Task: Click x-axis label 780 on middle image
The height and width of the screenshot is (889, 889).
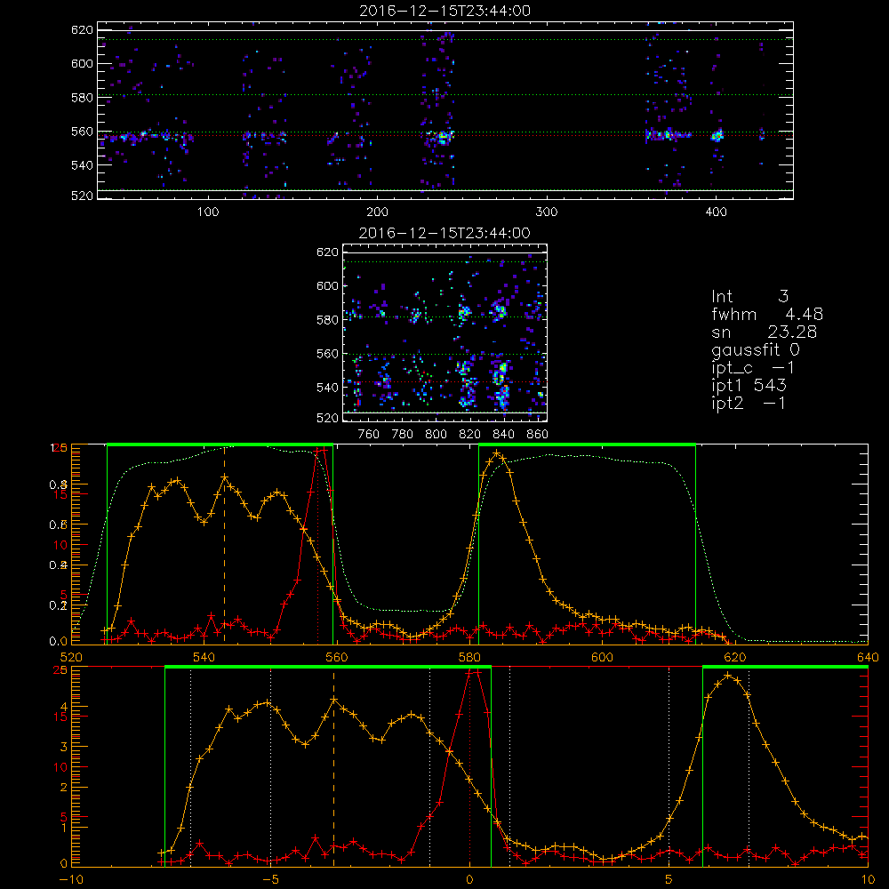Action: tap(403, 435)
